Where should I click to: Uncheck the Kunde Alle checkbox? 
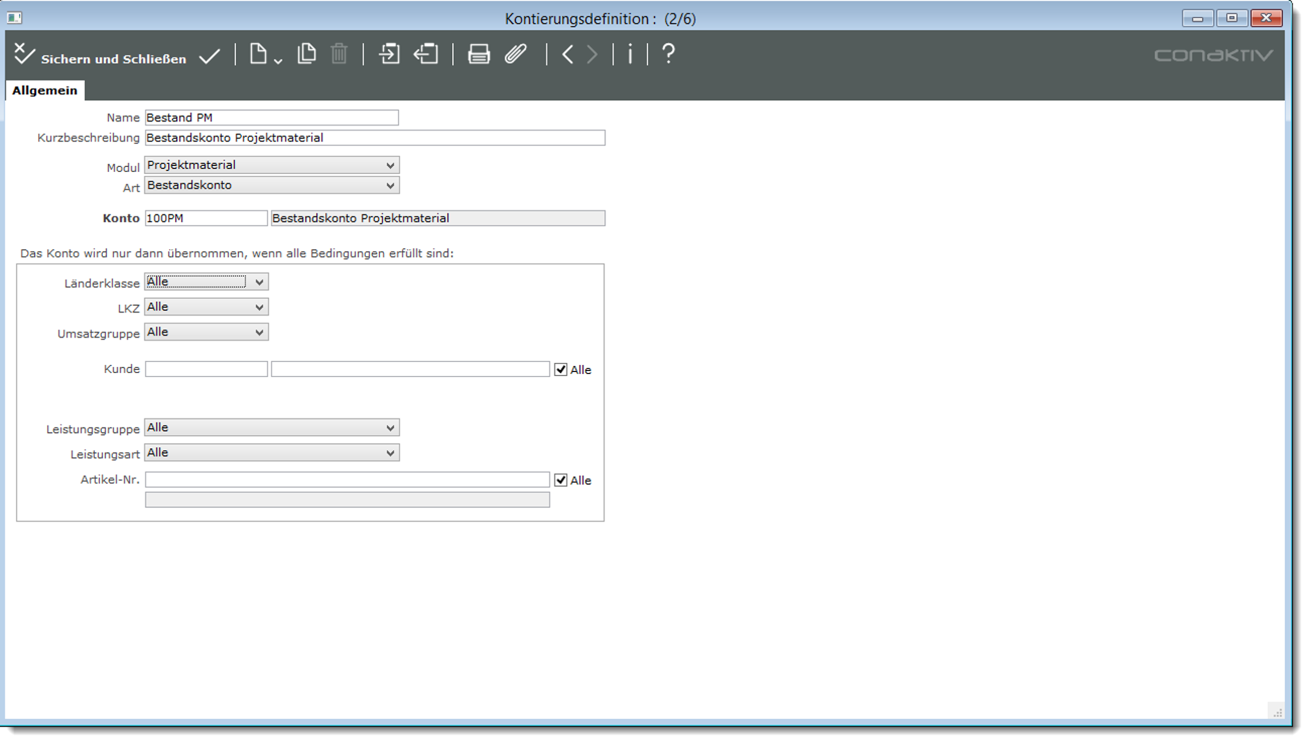pos(561,369)
